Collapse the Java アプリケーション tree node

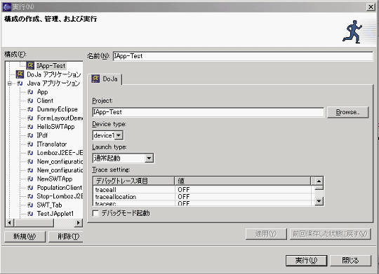pos(9,83)
